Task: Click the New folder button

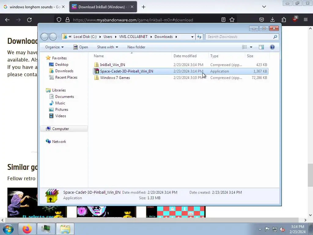Action: tap(136, 47)
